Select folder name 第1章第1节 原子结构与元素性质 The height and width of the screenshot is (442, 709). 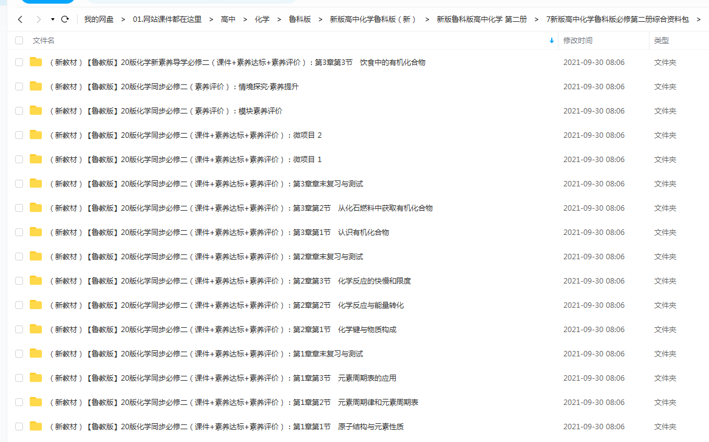click(x=226, y=427)
